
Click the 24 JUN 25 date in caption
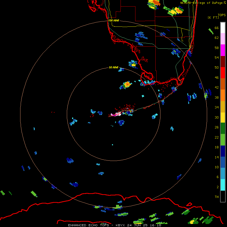pos(137,225)
